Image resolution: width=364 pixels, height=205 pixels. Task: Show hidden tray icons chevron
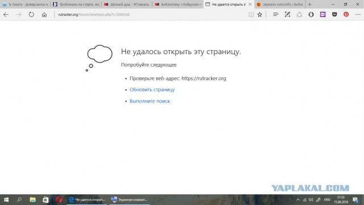(x=298, y=200)
